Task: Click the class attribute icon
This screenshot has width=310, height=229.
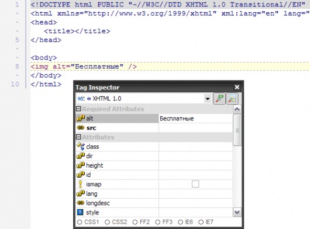Action: (81, 146)
